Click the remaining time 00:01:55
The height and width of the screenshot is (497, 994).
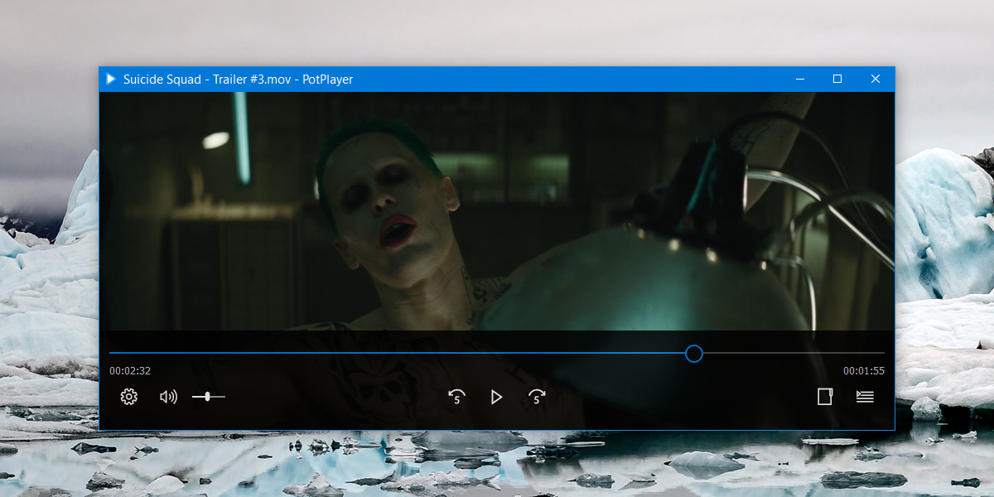[x=864, y=371]
